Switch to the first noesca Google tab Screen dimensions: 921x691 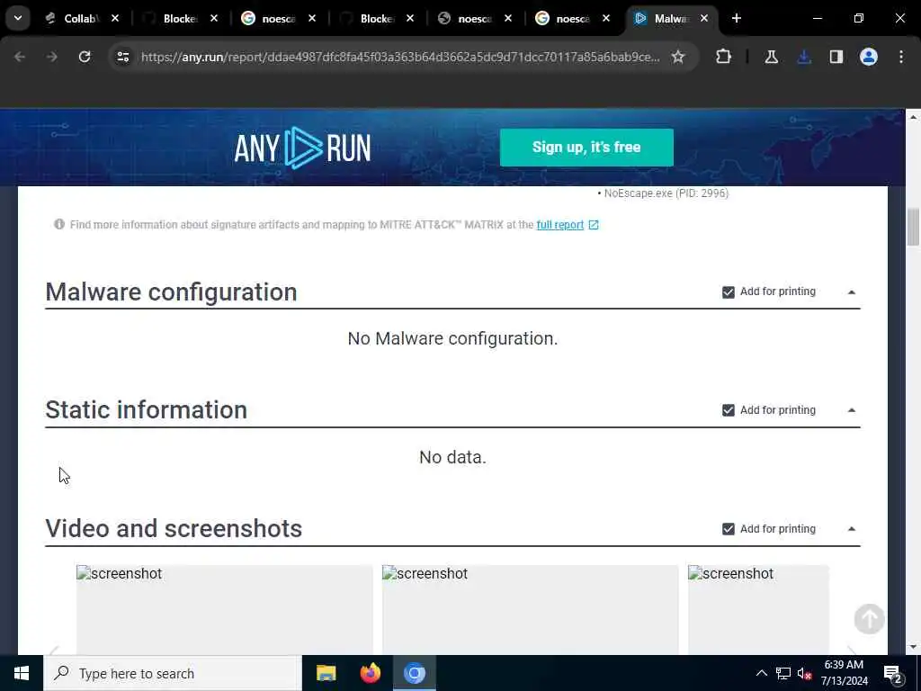pyautogui.click(x=277, y=19)
